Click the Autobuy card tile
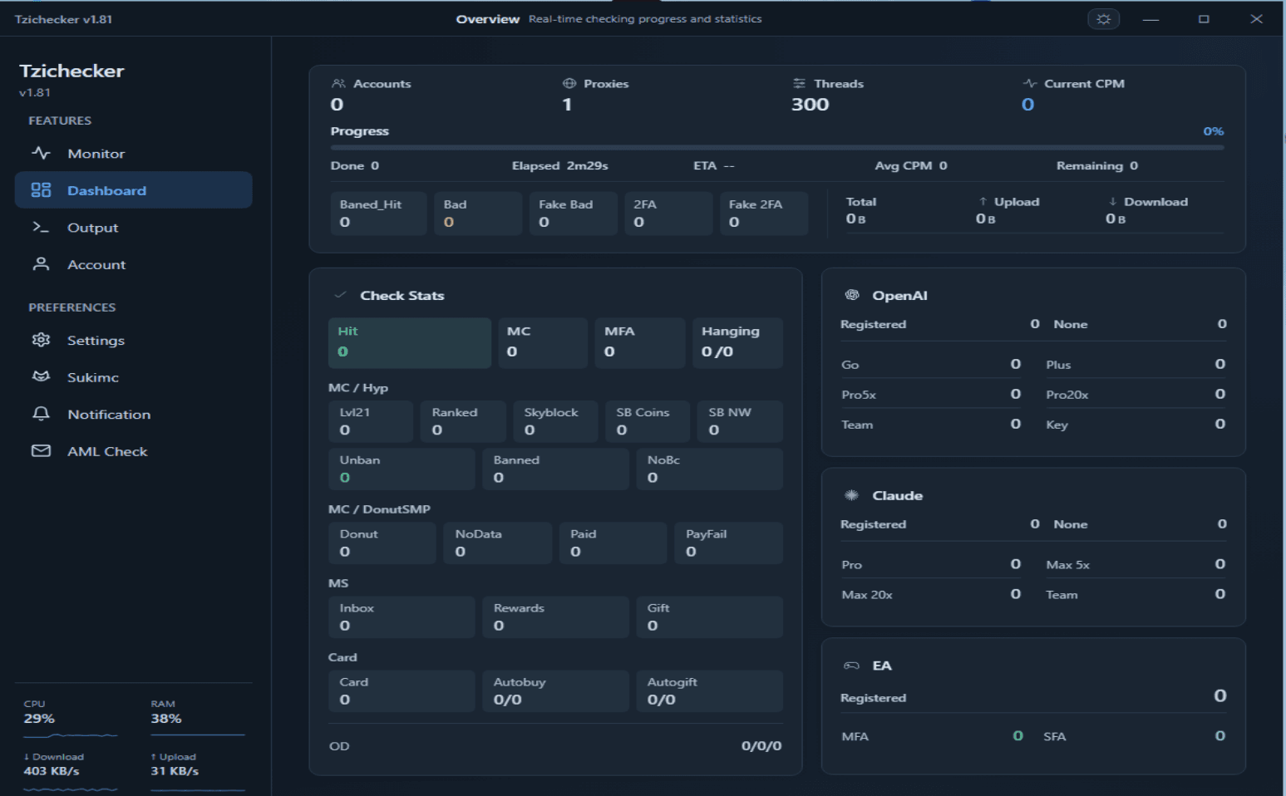 (x=555, y=691)
